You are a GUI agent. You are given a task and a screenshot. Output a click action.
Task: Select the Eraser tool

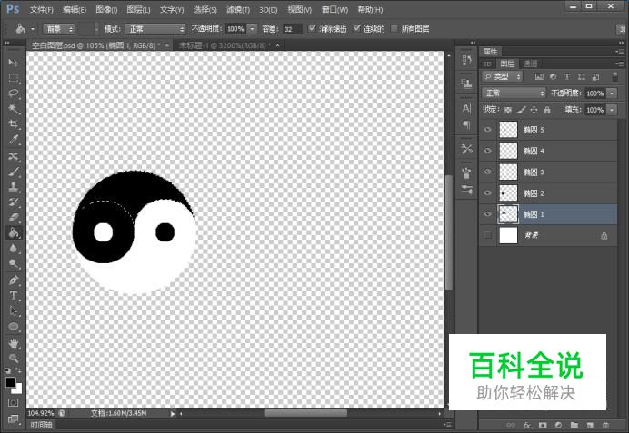pos(14,217)
